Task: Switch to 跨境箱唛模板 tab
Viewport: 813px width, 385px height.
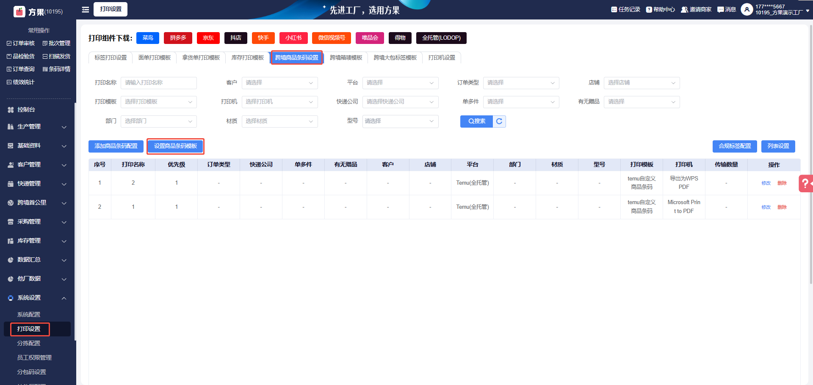Action: click(x=346, y=57)
